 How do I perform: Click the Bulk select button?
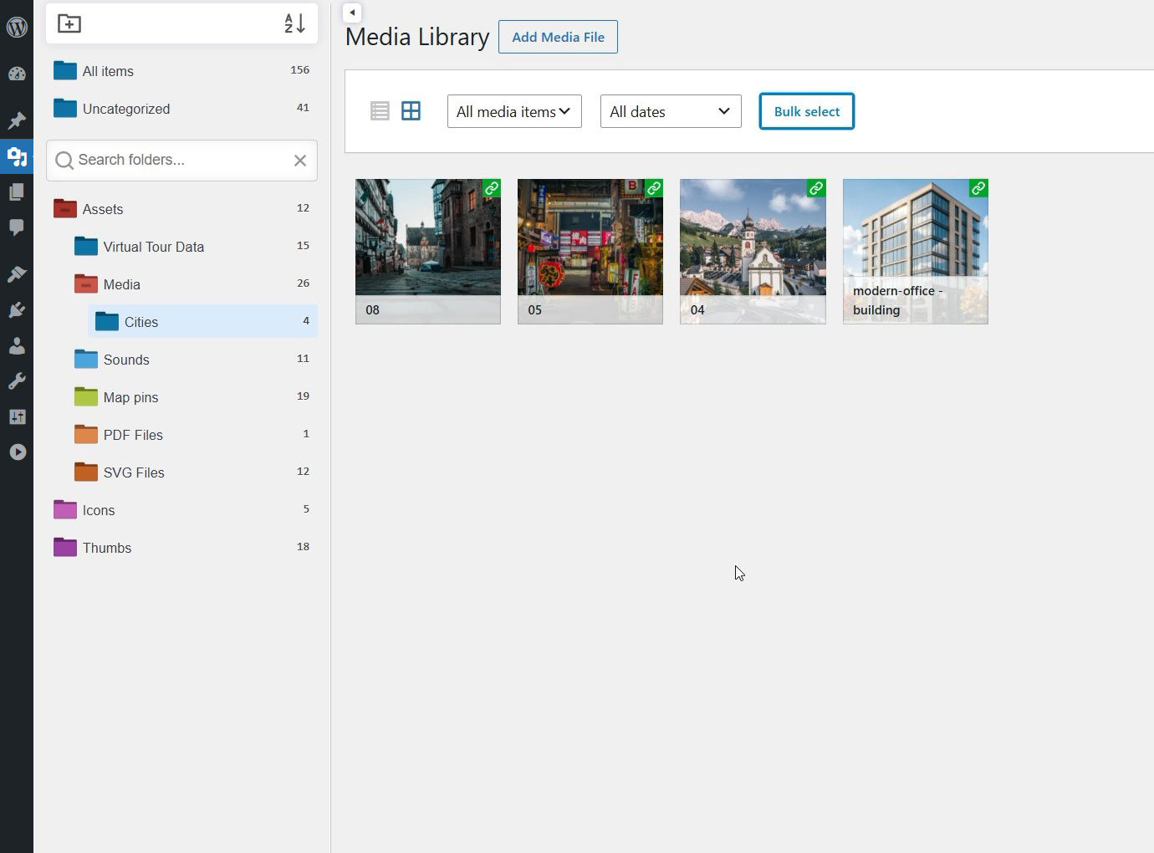coord(806,111)
